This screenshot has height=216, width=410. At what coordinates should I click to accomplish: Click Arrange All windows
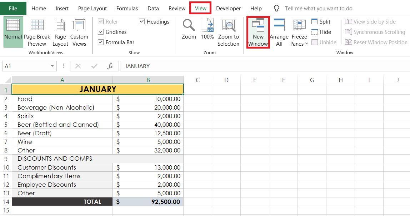point(279,32)
